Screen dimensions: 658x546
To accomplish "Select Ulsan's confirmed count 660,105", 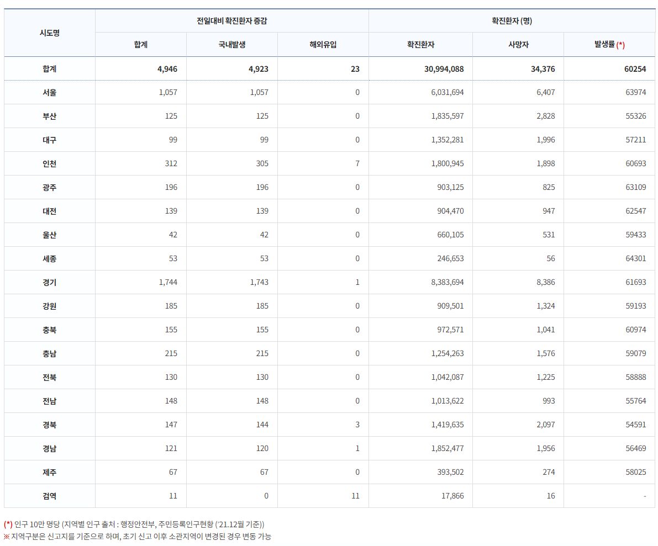I will tap(450, 235).
